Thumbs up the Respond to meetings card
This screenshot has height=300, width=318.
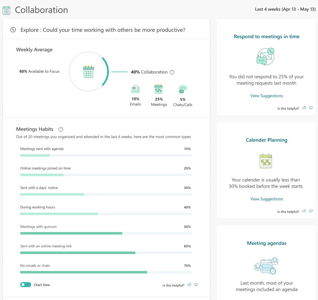[304, 108]
